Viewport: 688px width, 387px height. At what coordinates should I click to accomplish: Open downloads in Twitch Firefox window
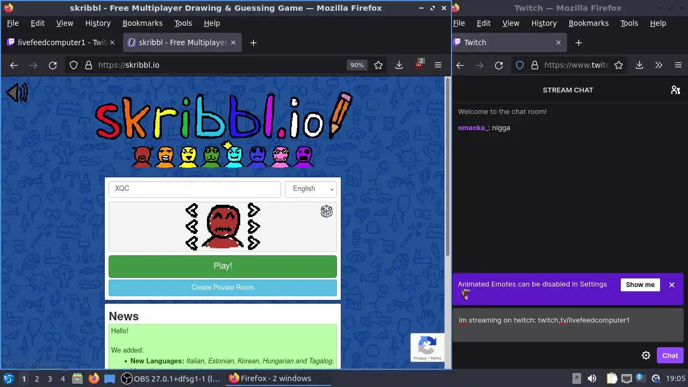639,65
